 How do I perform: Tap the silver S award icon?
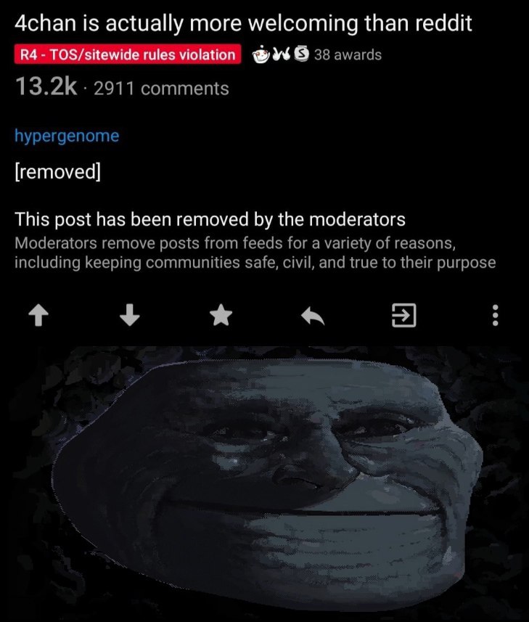click(x=303, y=54)
